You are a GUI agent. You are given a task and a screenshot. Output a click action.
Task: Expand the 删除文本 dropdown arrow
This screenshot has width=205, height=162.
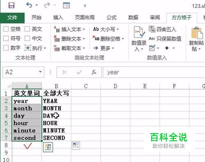(x=84, y=39)
